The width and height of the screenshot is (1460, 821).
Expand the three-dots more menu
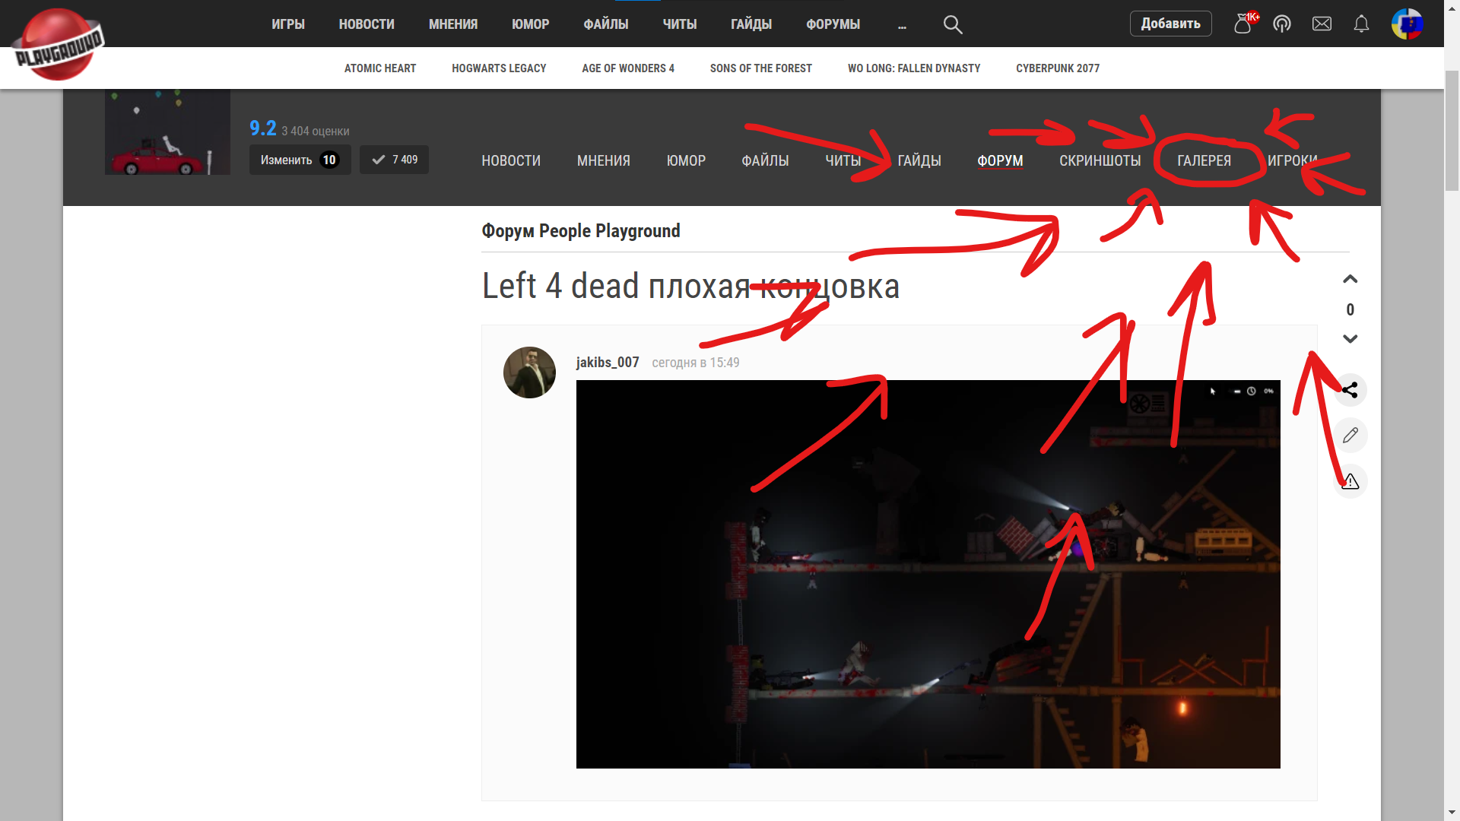point(902,26)
